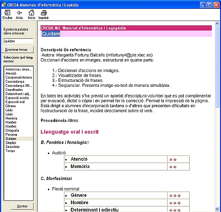Image resolution: width=221 pixels, height=212 pixels.
Task: Click the 'C. Morfosintaxi' section heading
Action: point(56,179)
